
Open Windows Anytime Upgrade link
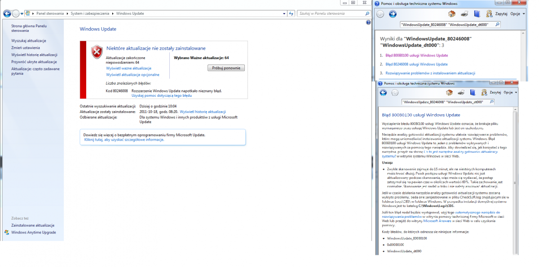point(34,233)
